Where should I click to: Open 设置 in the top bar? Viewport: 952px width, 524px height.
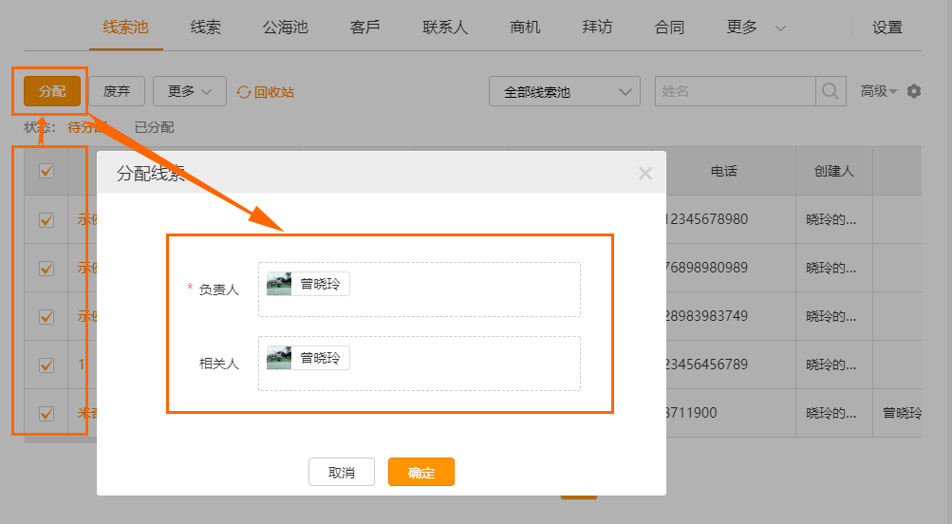click(887, 28)
